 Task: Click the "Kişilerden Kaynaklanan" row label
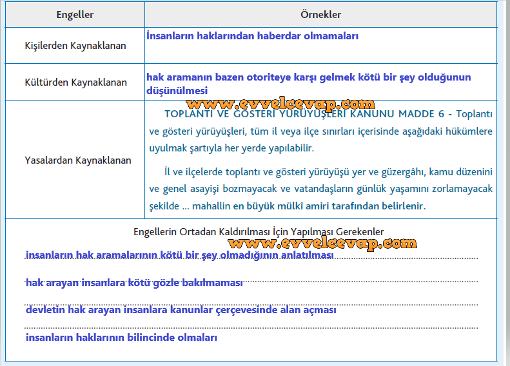[x=75, y=46]
